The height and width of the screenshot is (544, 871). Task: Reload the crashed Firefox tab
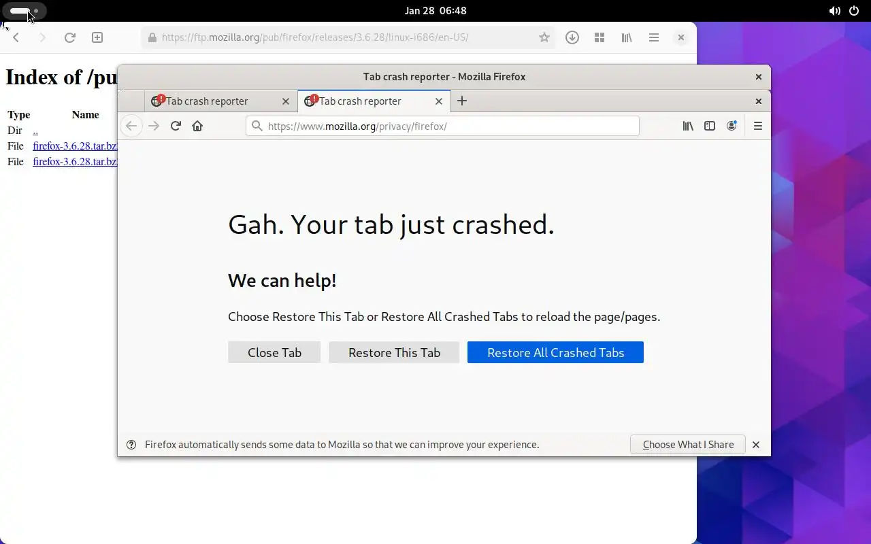tap(176, 126)
